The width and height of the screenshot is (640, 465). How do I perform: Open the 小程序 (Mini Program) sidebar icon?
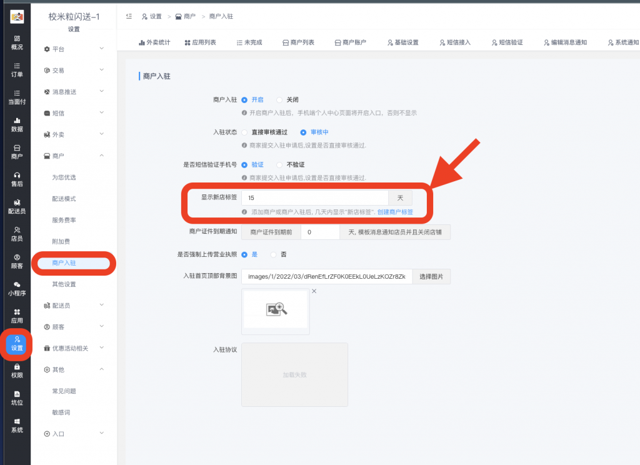16,290
